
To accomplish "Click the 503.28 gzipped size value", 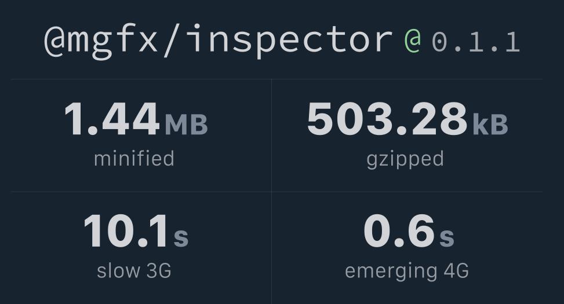I will coord(387,119).
